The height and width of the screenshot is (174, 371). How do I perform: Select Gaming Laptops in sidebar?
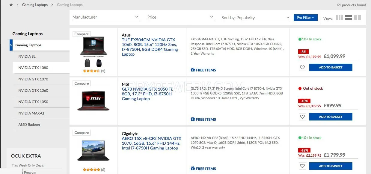[40, 45]
